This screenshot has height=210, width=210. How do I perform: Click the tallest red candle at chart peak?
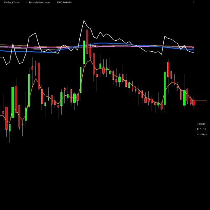point(87,42)
